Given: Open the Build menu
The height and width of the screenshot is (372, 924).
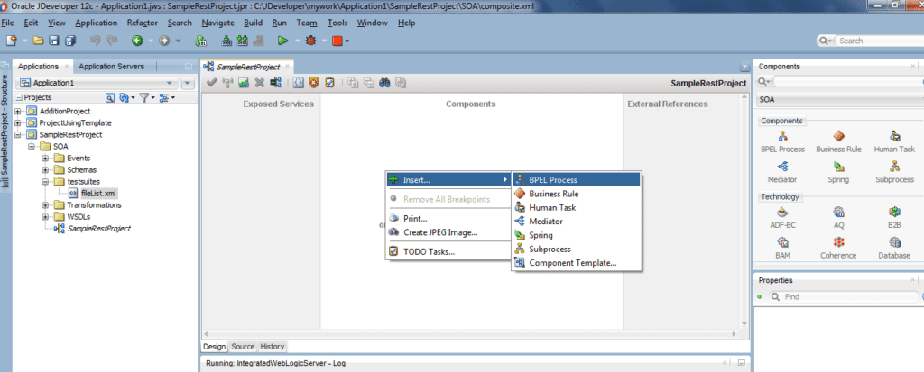Looking at the screenshot, I should 253,23.
